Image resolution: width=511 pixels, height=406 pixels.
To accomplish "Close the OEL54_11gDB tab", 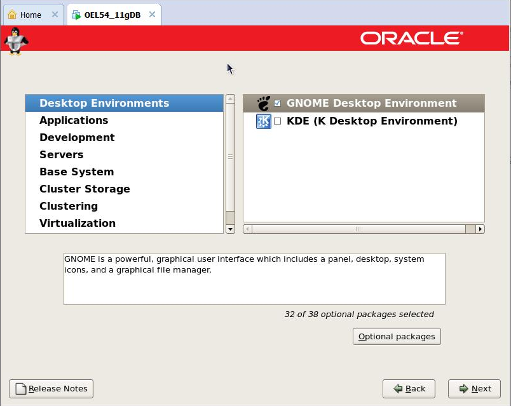I will (x=152, y=15).
